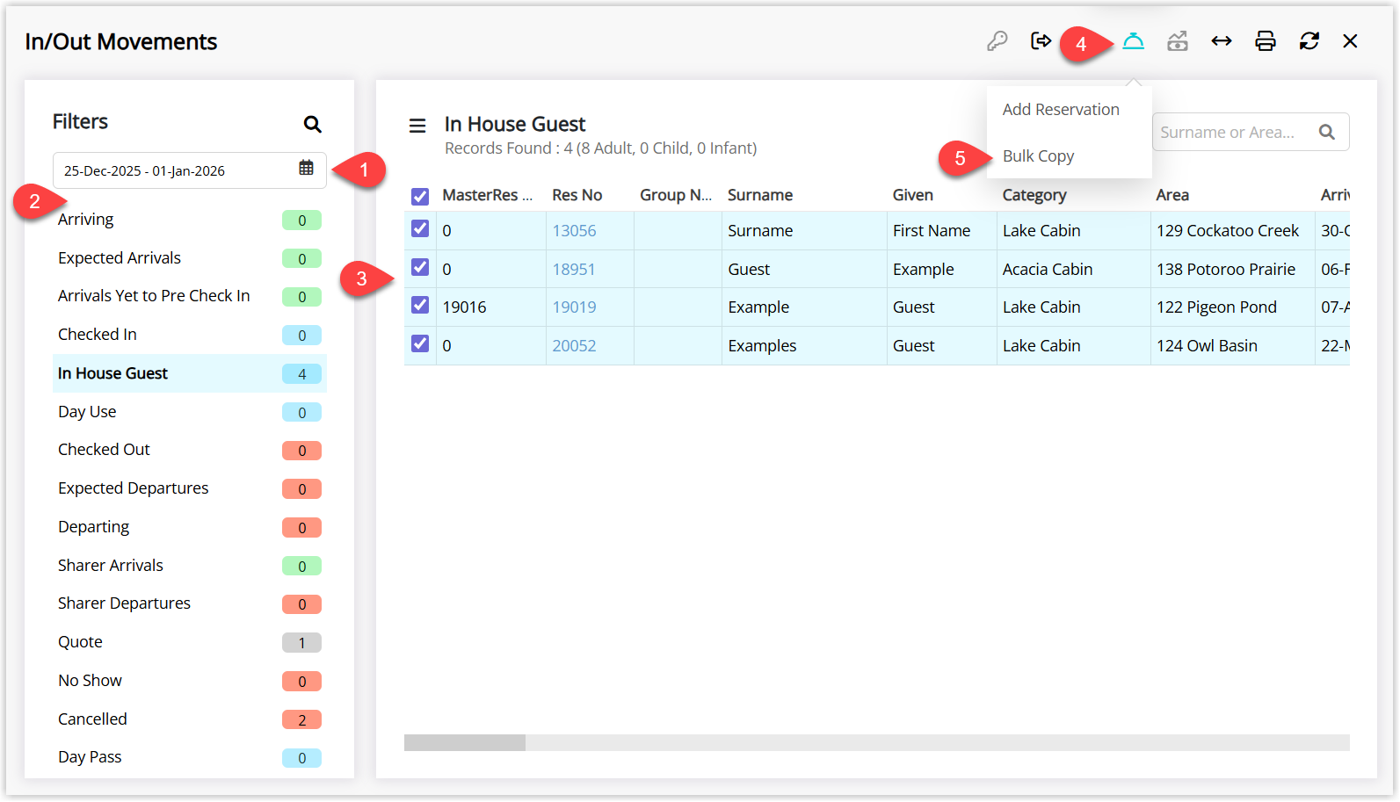
Task: Select the Arriving filter
Action: click(190, 220)
